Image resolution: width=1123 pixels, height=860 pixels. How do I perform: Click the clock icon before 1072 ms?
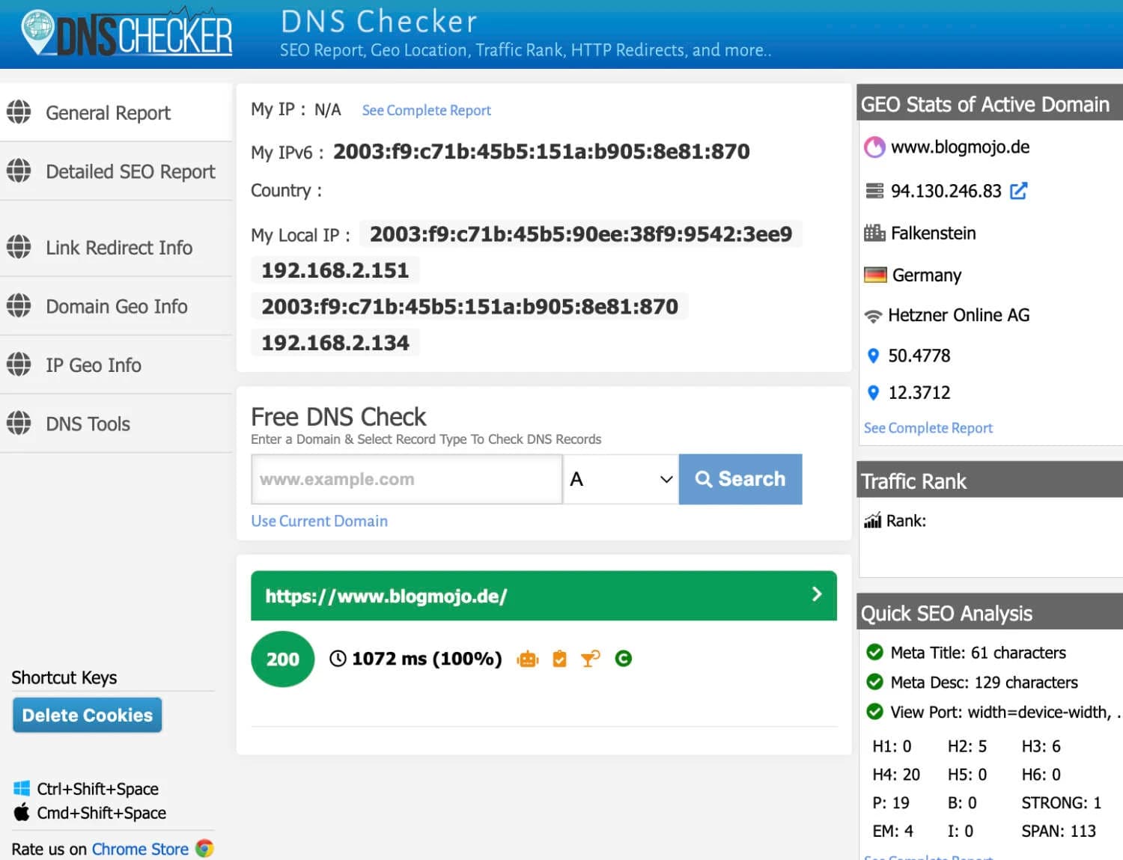[338, 659]
